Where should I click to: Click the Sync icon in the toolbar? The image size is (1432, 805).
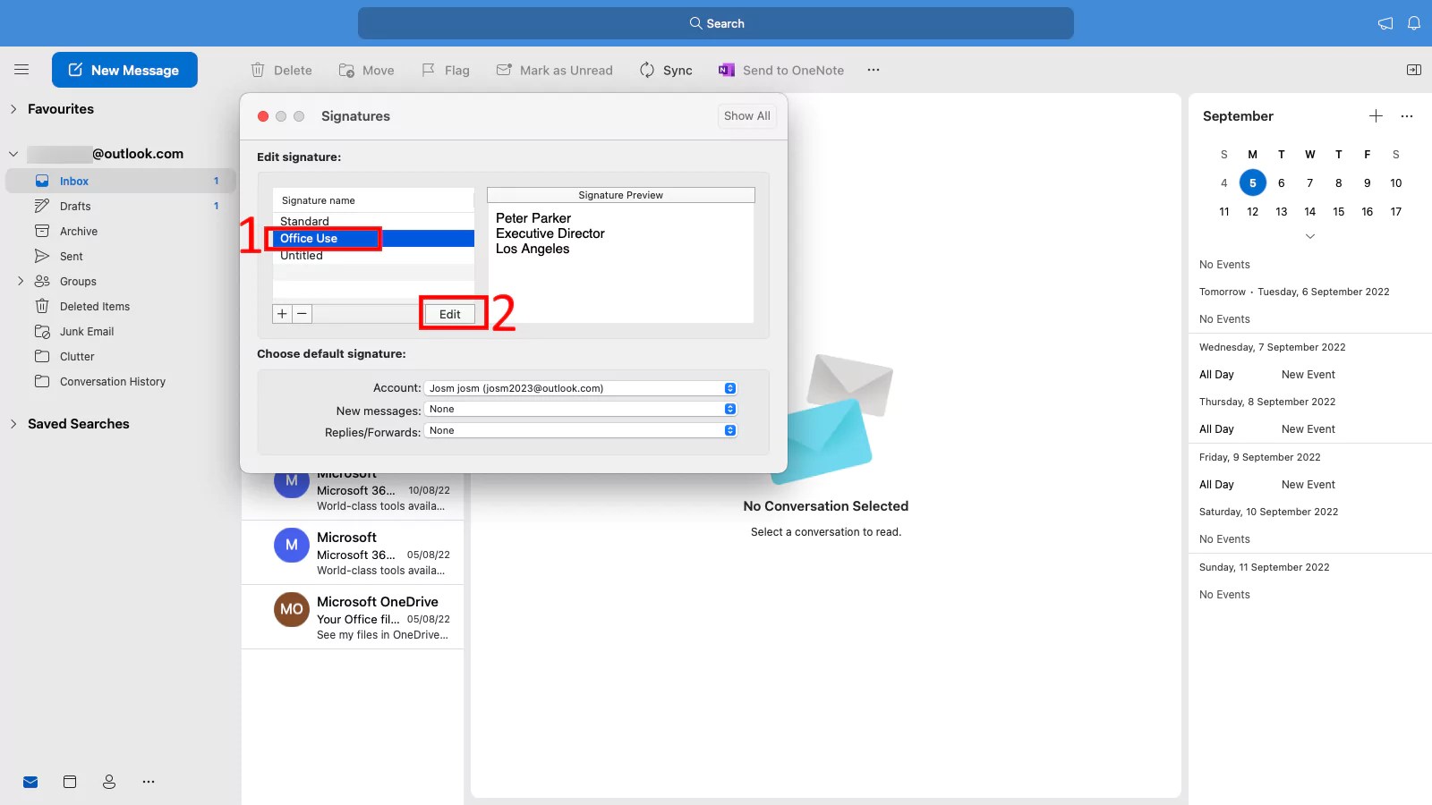(x=646, y=70)
